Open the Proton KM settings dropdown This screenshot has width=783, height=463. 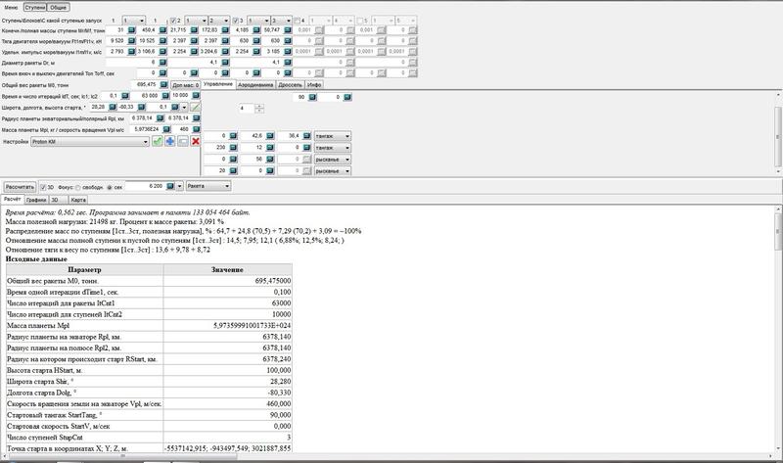pyautogui.click(x=90, y=142)
